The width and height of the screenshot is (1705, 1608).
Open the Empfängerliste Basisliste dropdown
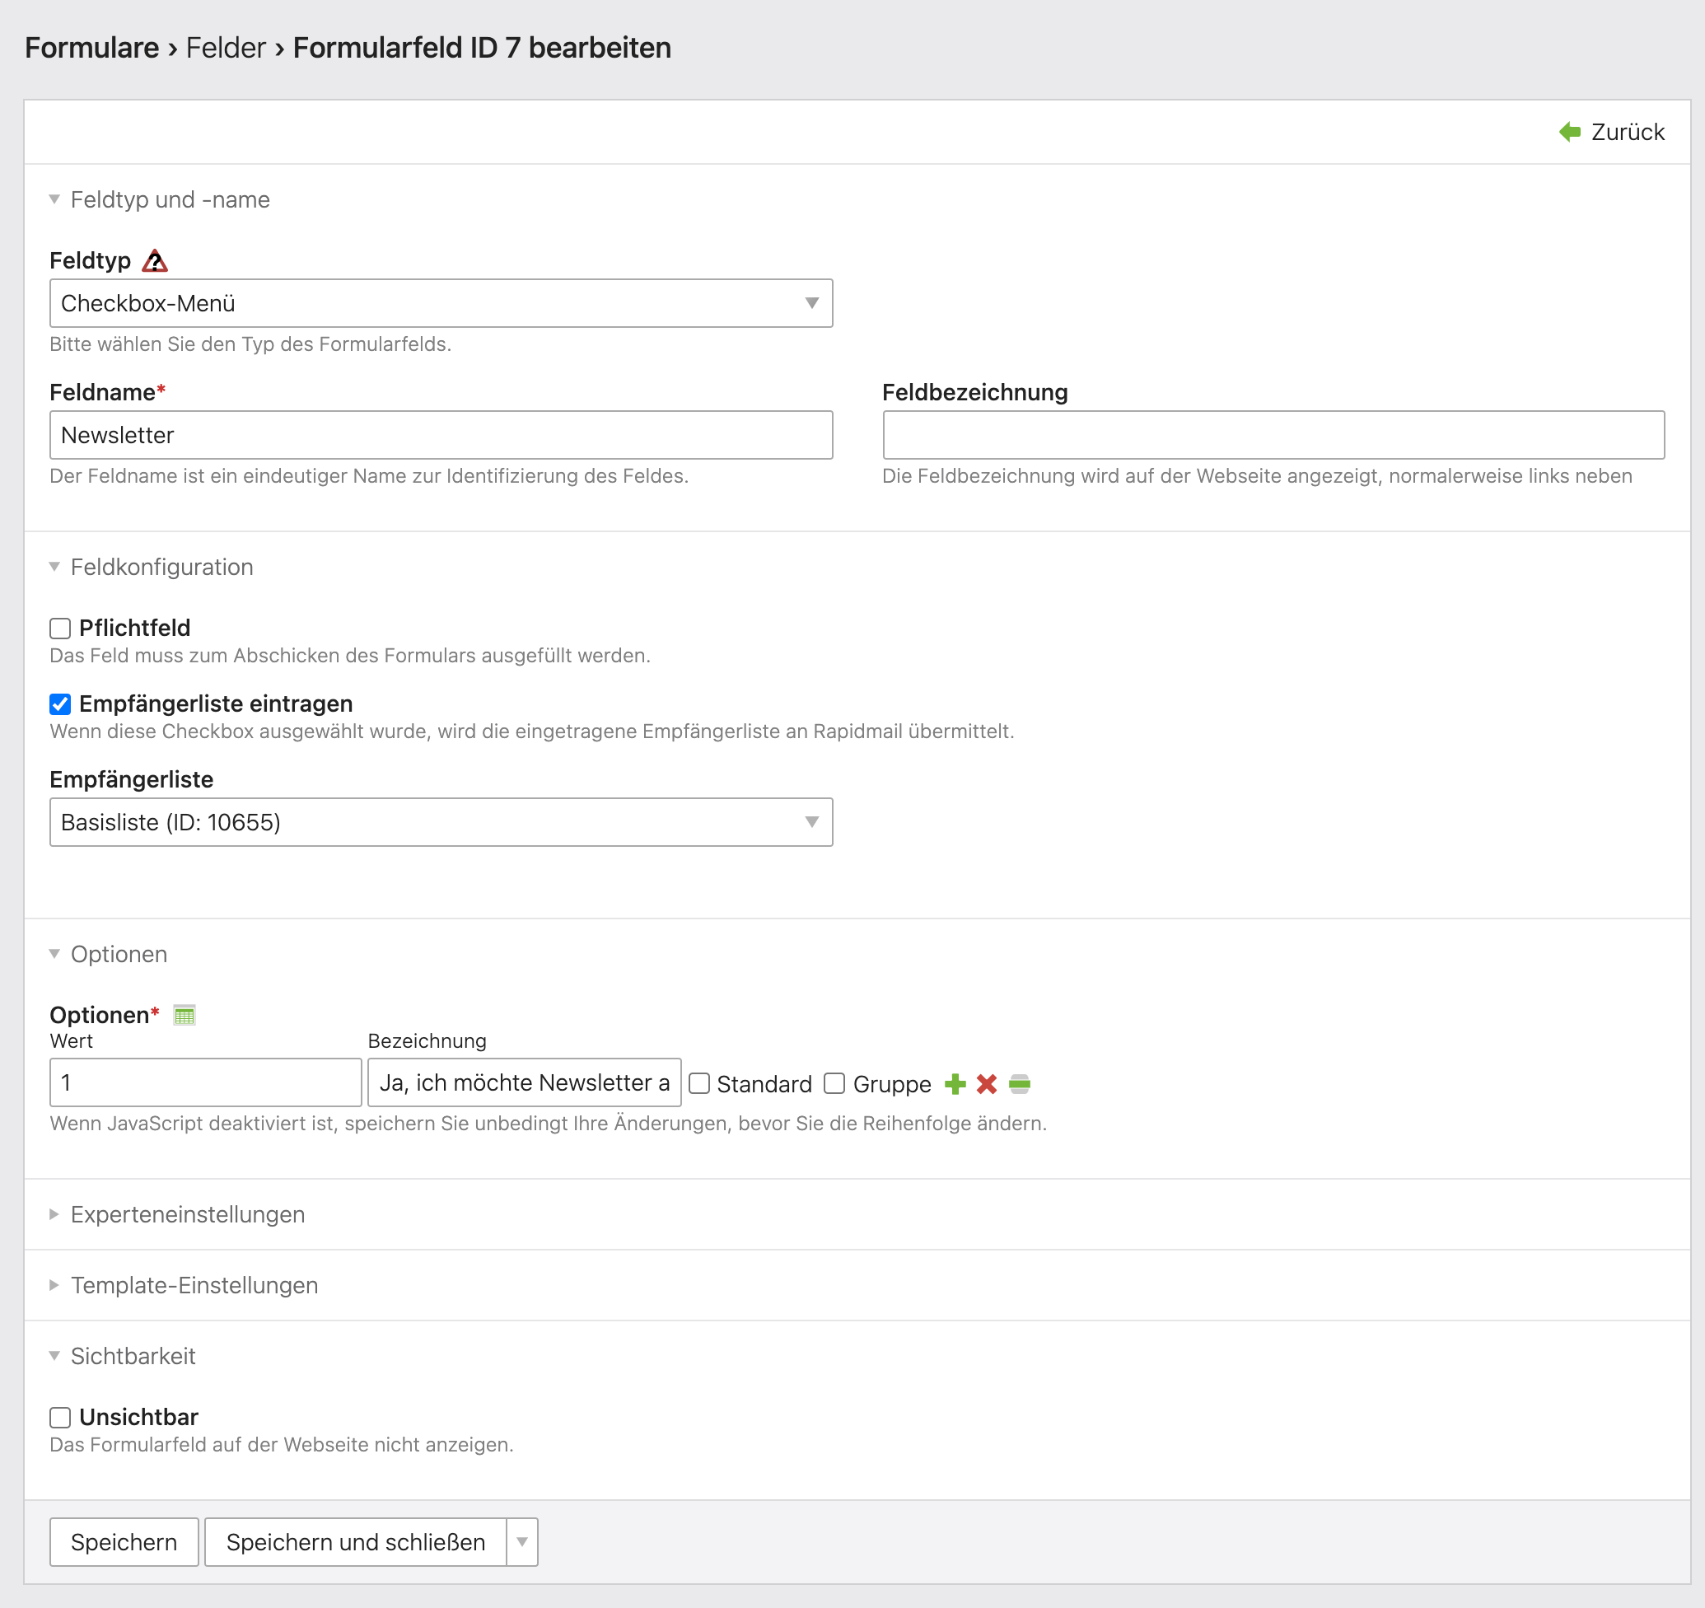point(441,822)
